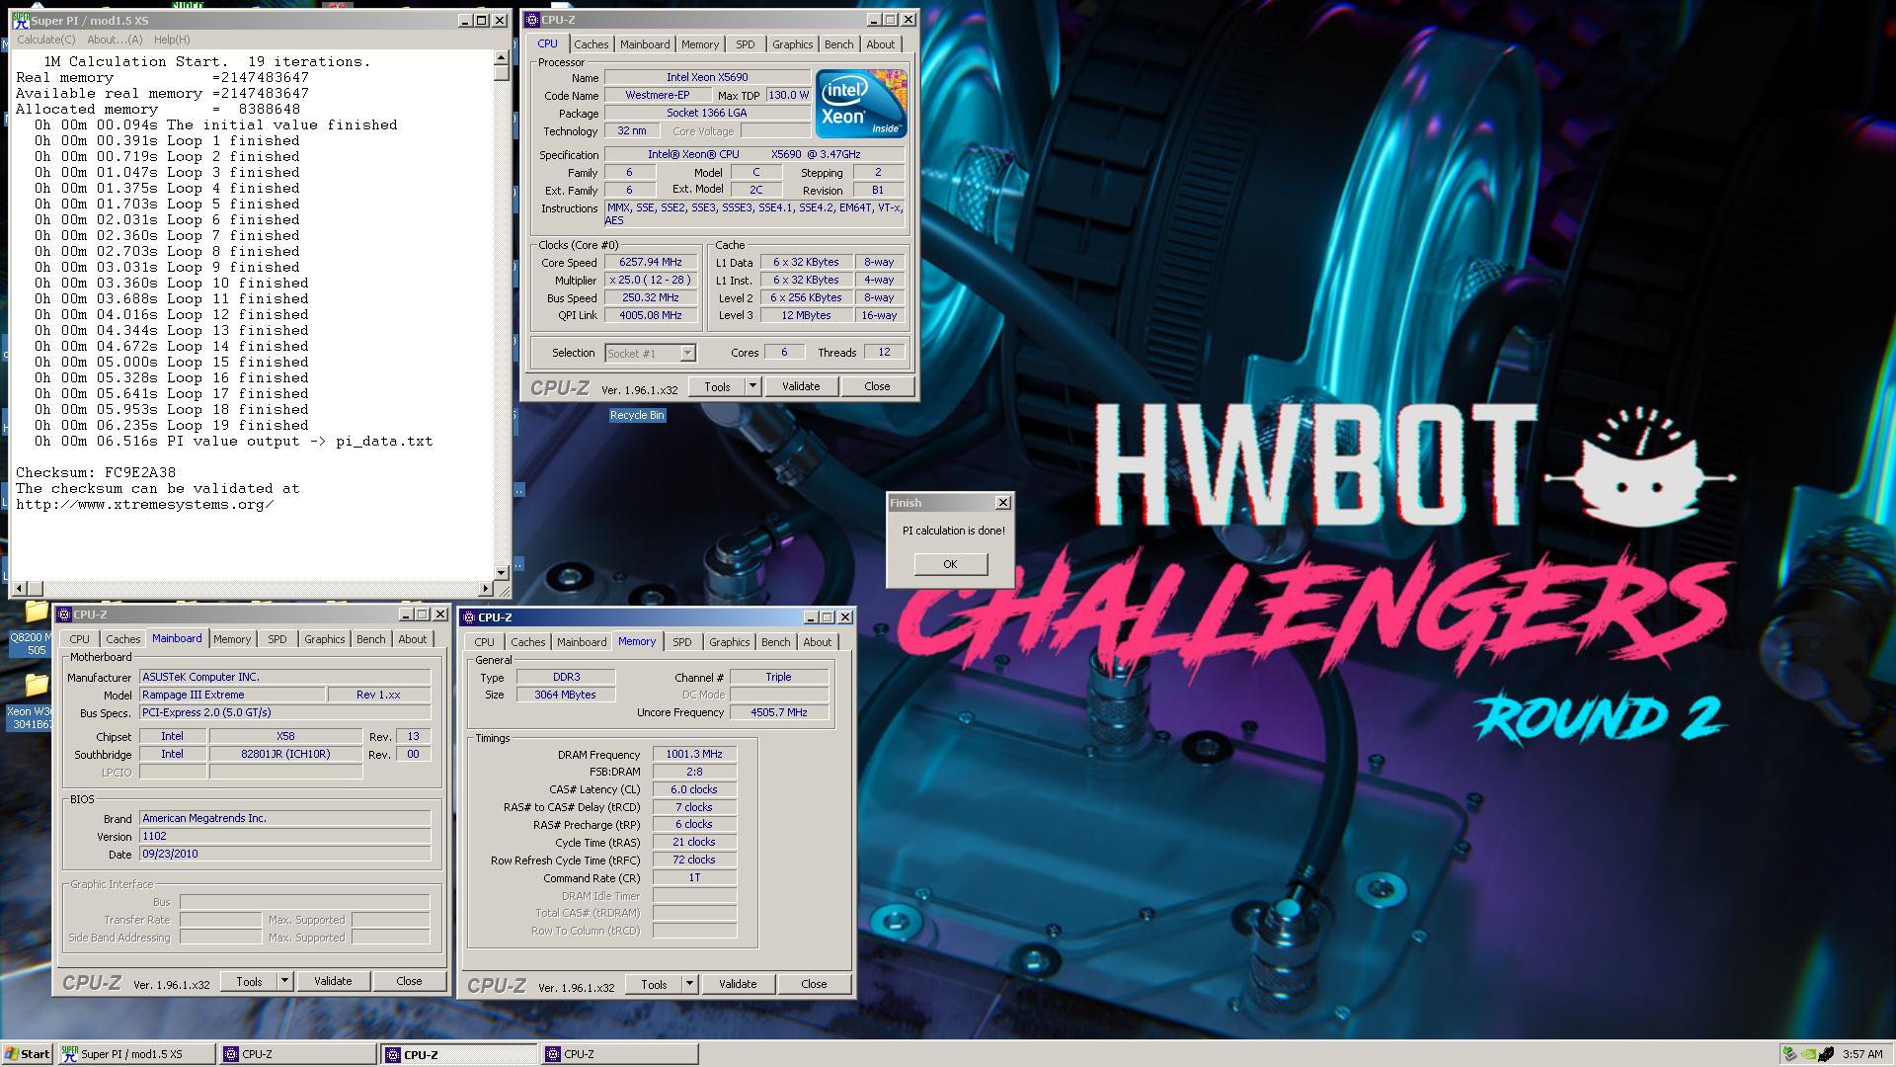This screenshot has height=1067, width=1896.
Task: Select Mainboard tab in top CPU-Z window
Action: [645, 44]
